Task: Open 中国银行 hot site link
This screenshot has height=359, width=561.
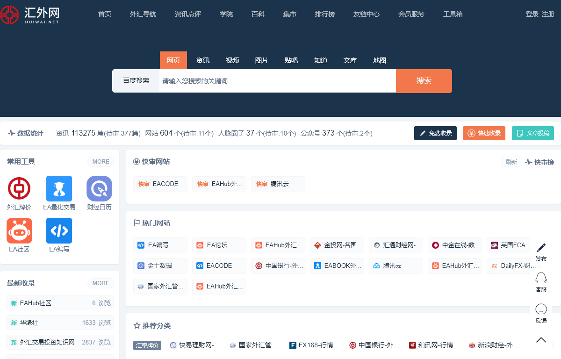Action: coord(278,266)
